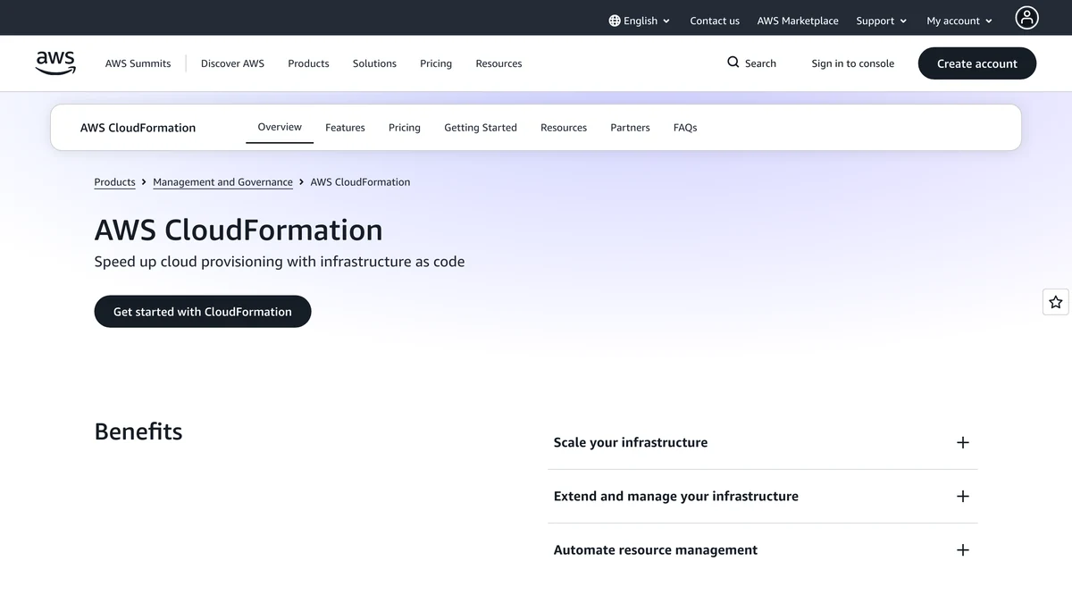Open the My account dropdown
Viewport: 1072px width, 603px height.
959,21
